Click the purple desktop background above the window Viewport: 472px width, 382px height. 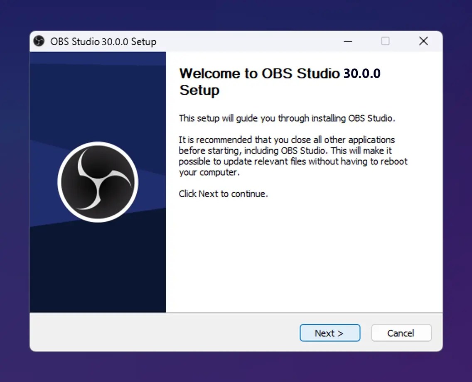pos(237,15)
